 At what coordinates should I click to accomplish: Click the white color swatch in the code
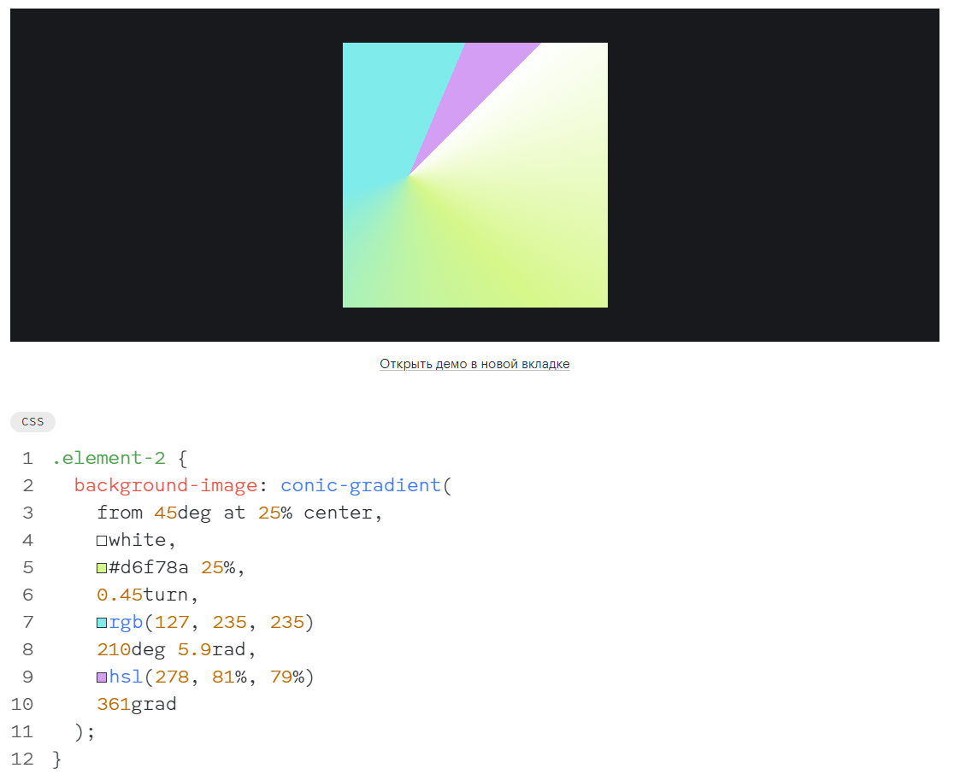(102, 541)
